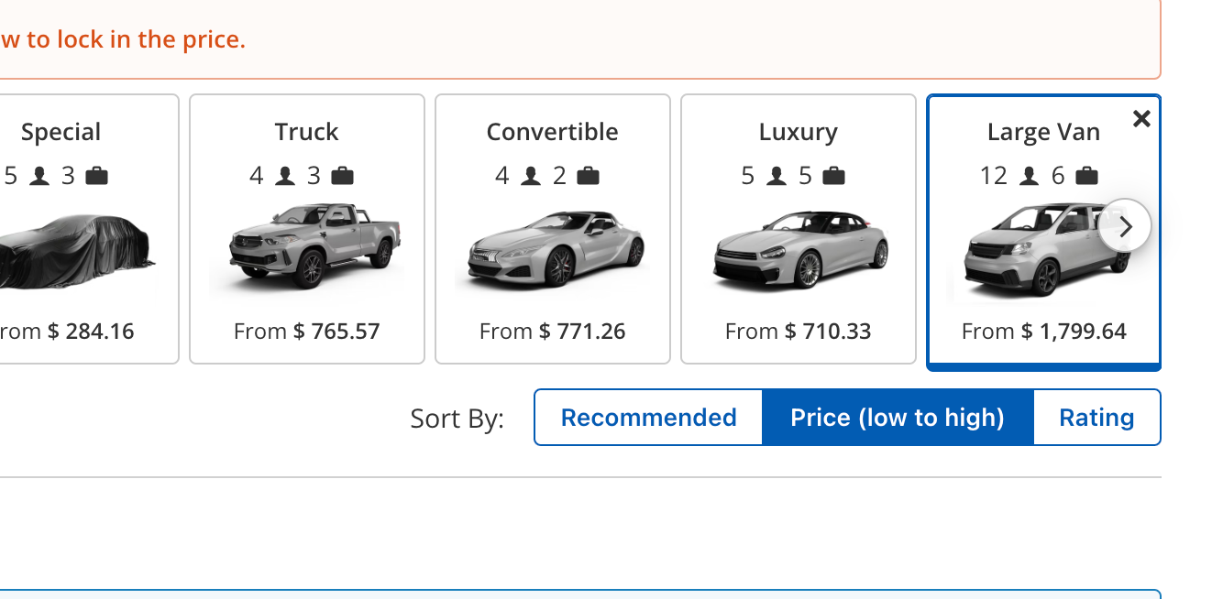The height and width of the screenshot is (599, 1212).
Task: Deselect Large Van with the X icon
Action: pyautogui.click(x=1141, y=118)
